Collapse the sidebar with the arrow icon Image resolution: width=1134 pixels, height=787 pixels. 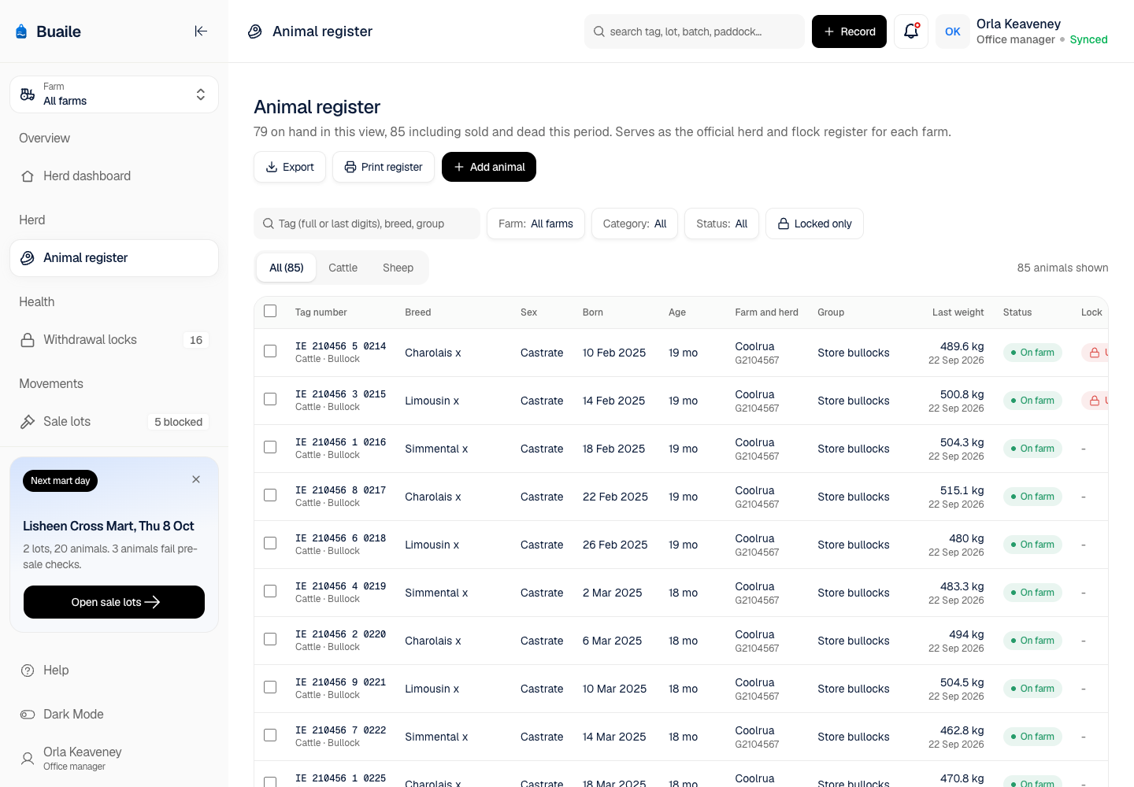[201, 31]
